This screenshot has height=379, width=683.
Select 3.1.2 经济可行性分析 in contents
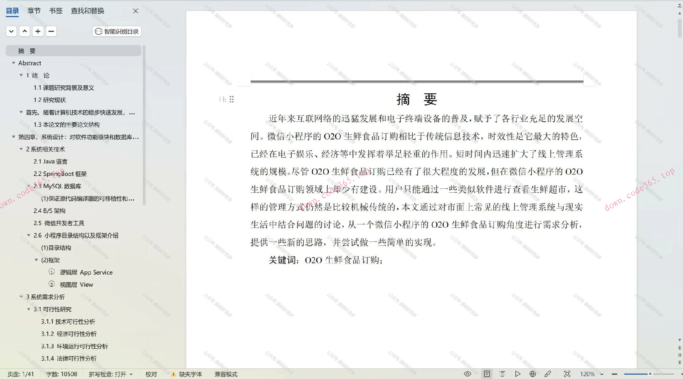pyautogui.click(x=69, y=334)
